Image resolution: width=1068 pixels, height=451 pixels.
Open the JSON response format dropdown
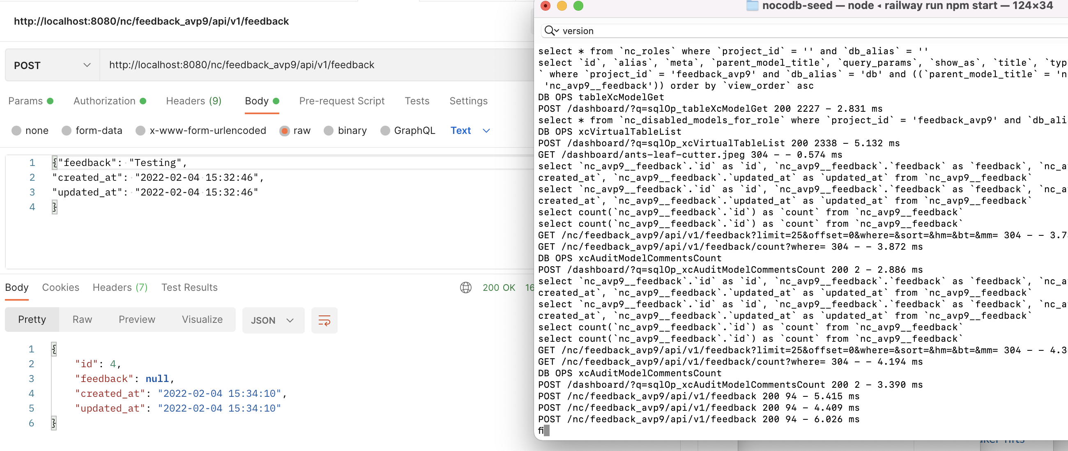point(273,320)
